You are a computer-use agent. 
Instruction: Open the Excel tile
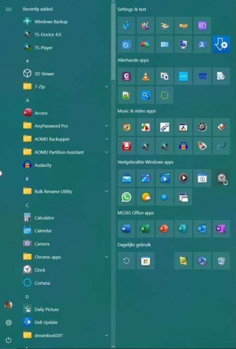(146, 229)
